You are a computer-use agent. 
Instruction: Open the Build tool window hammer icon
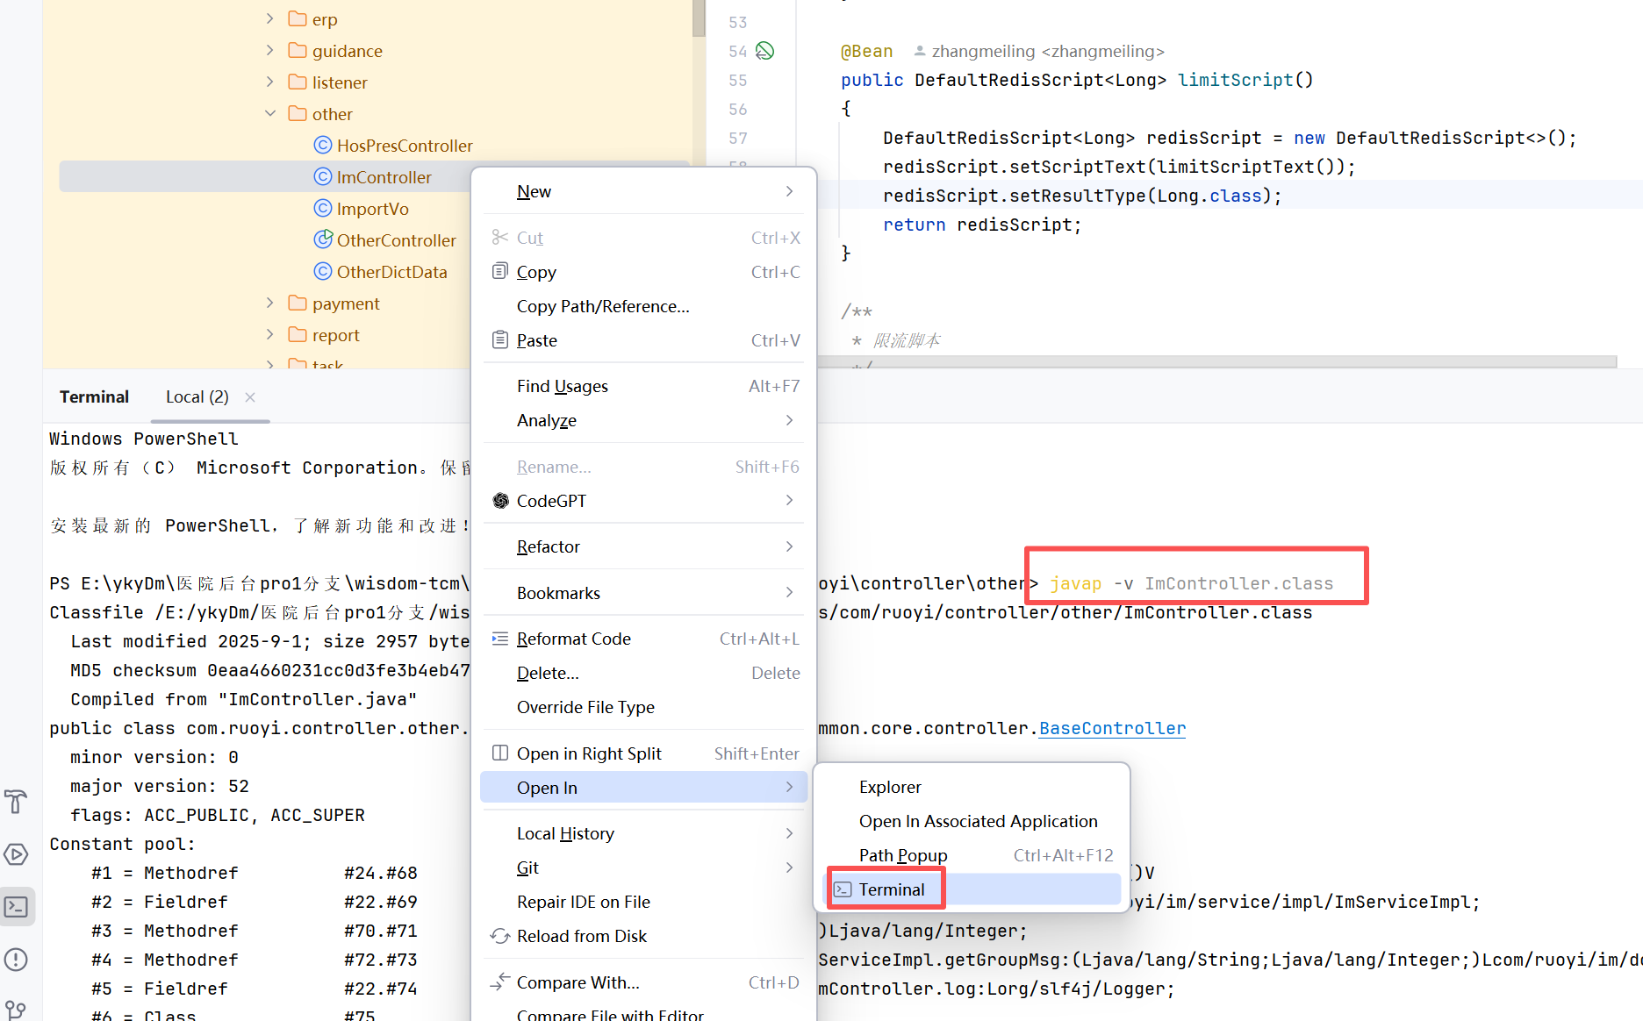click(16, 802)
